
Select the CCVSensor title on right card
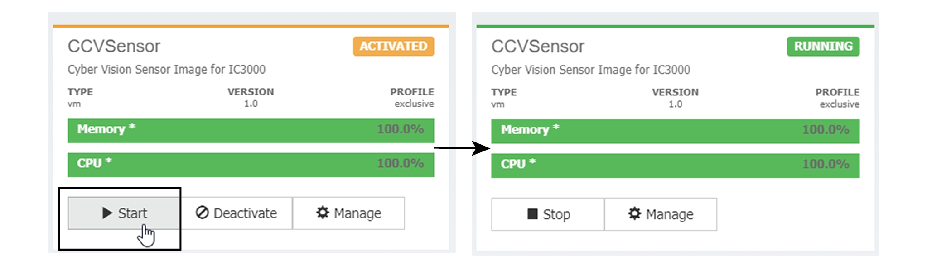(537, 46)
